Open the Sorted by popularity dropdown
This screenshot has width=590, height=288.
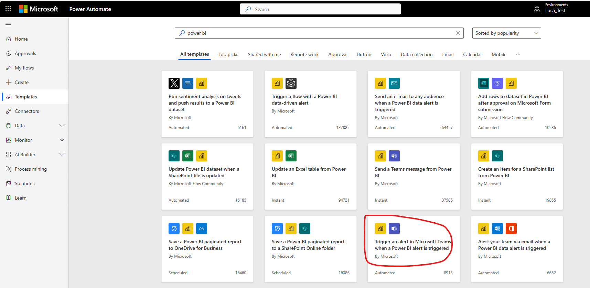coord(506,33)
